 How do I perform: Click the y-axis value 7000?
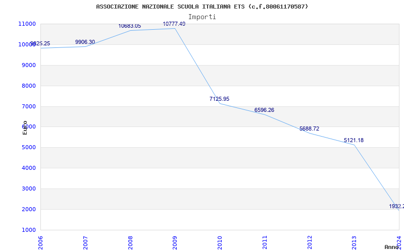(x=29, y=106)
